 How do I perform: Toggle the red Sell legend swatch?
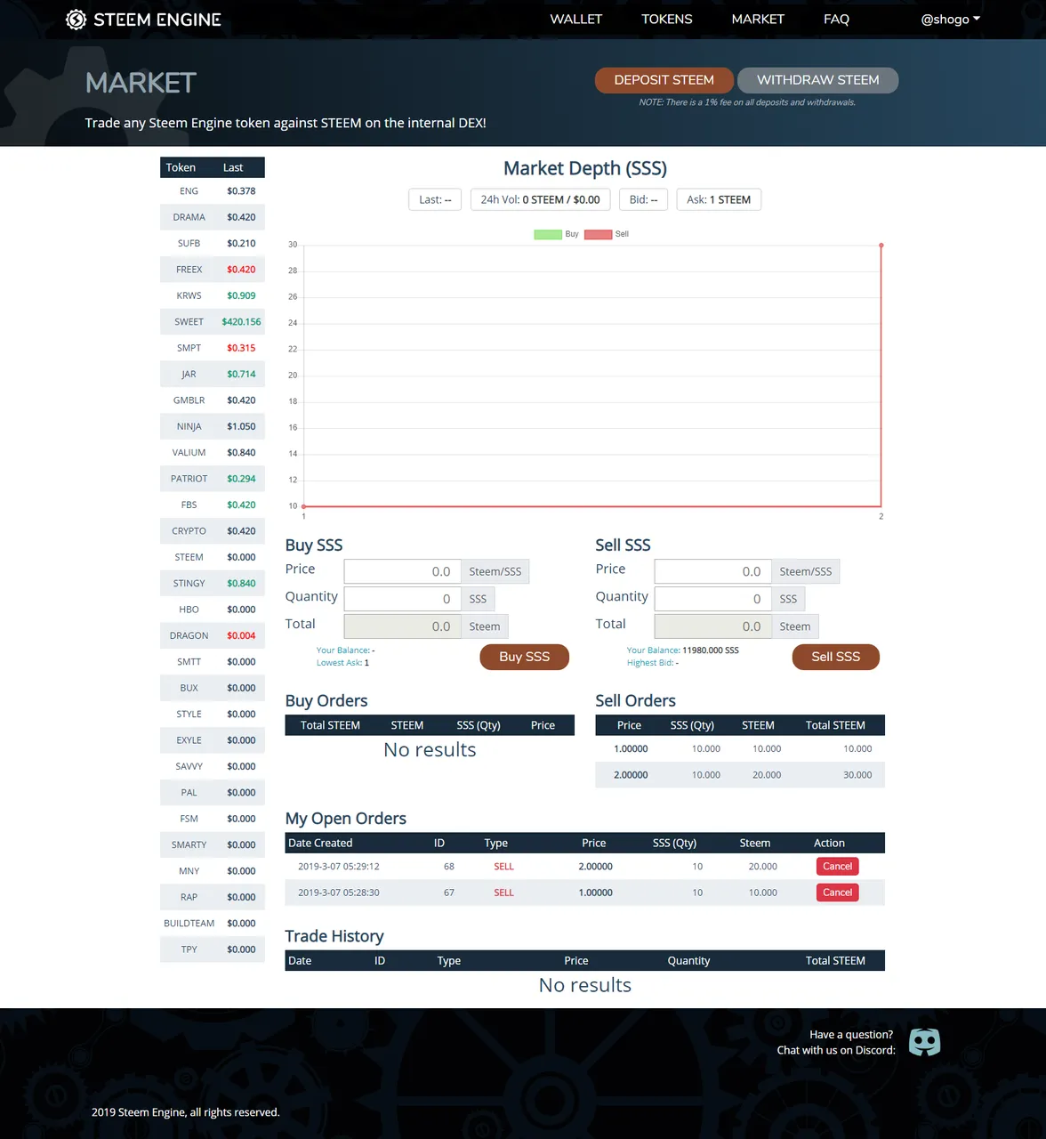598,235
